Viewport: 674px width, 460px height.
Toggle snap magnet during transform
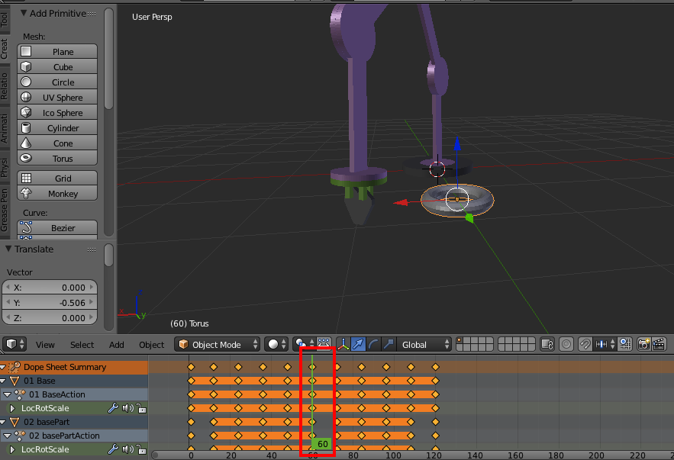(585, 345)
